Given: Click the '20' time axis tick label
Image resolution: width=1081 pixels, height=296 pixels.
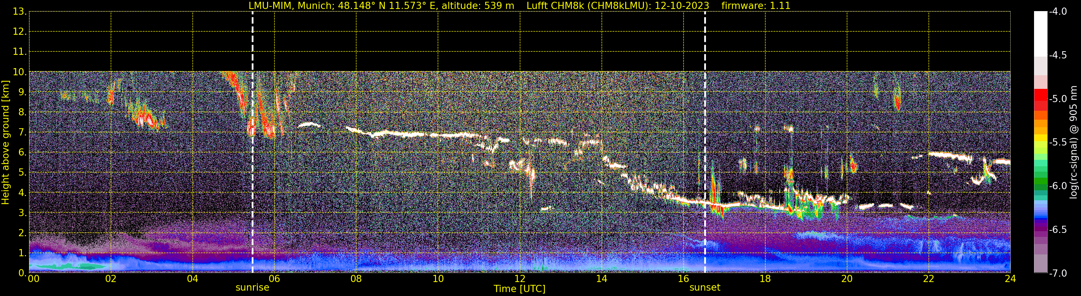Looking at the screenshot, I should (847, 279).
